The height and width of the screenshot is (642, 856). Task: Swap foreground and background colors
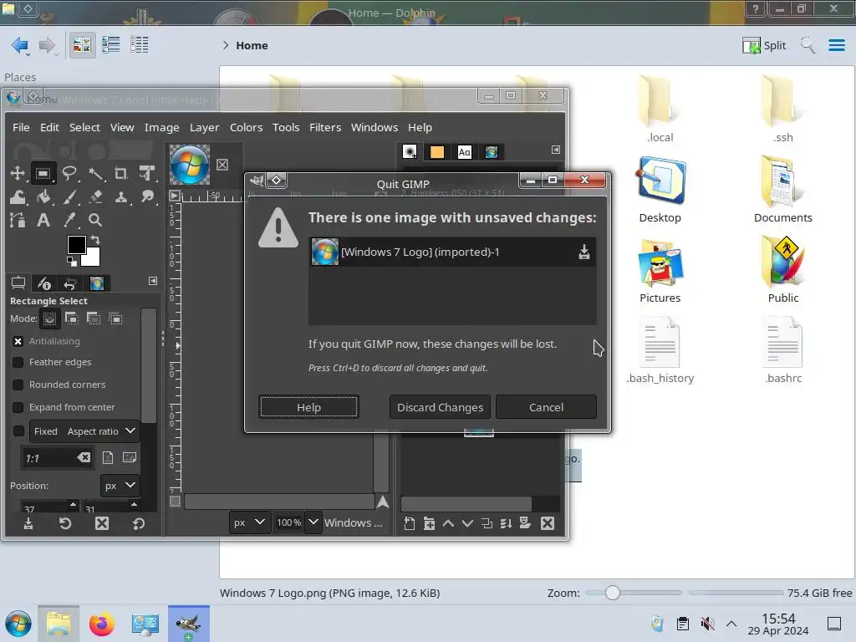95,240
